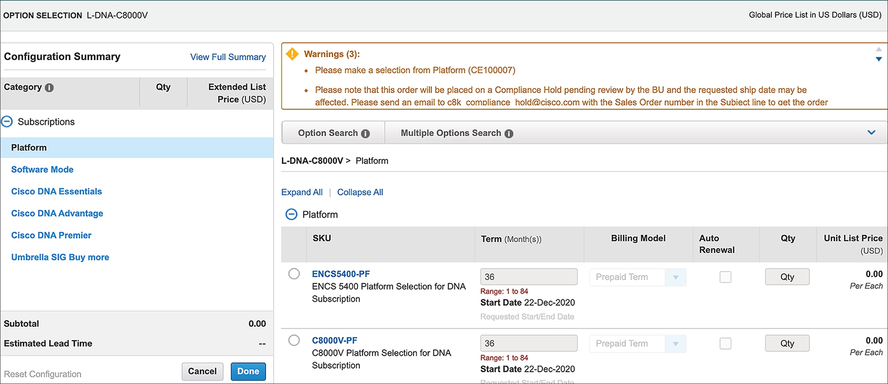The width and height of the screenshot is (888, 384).
Task: Collapse the Platform section in options
Action: point(291,214)
